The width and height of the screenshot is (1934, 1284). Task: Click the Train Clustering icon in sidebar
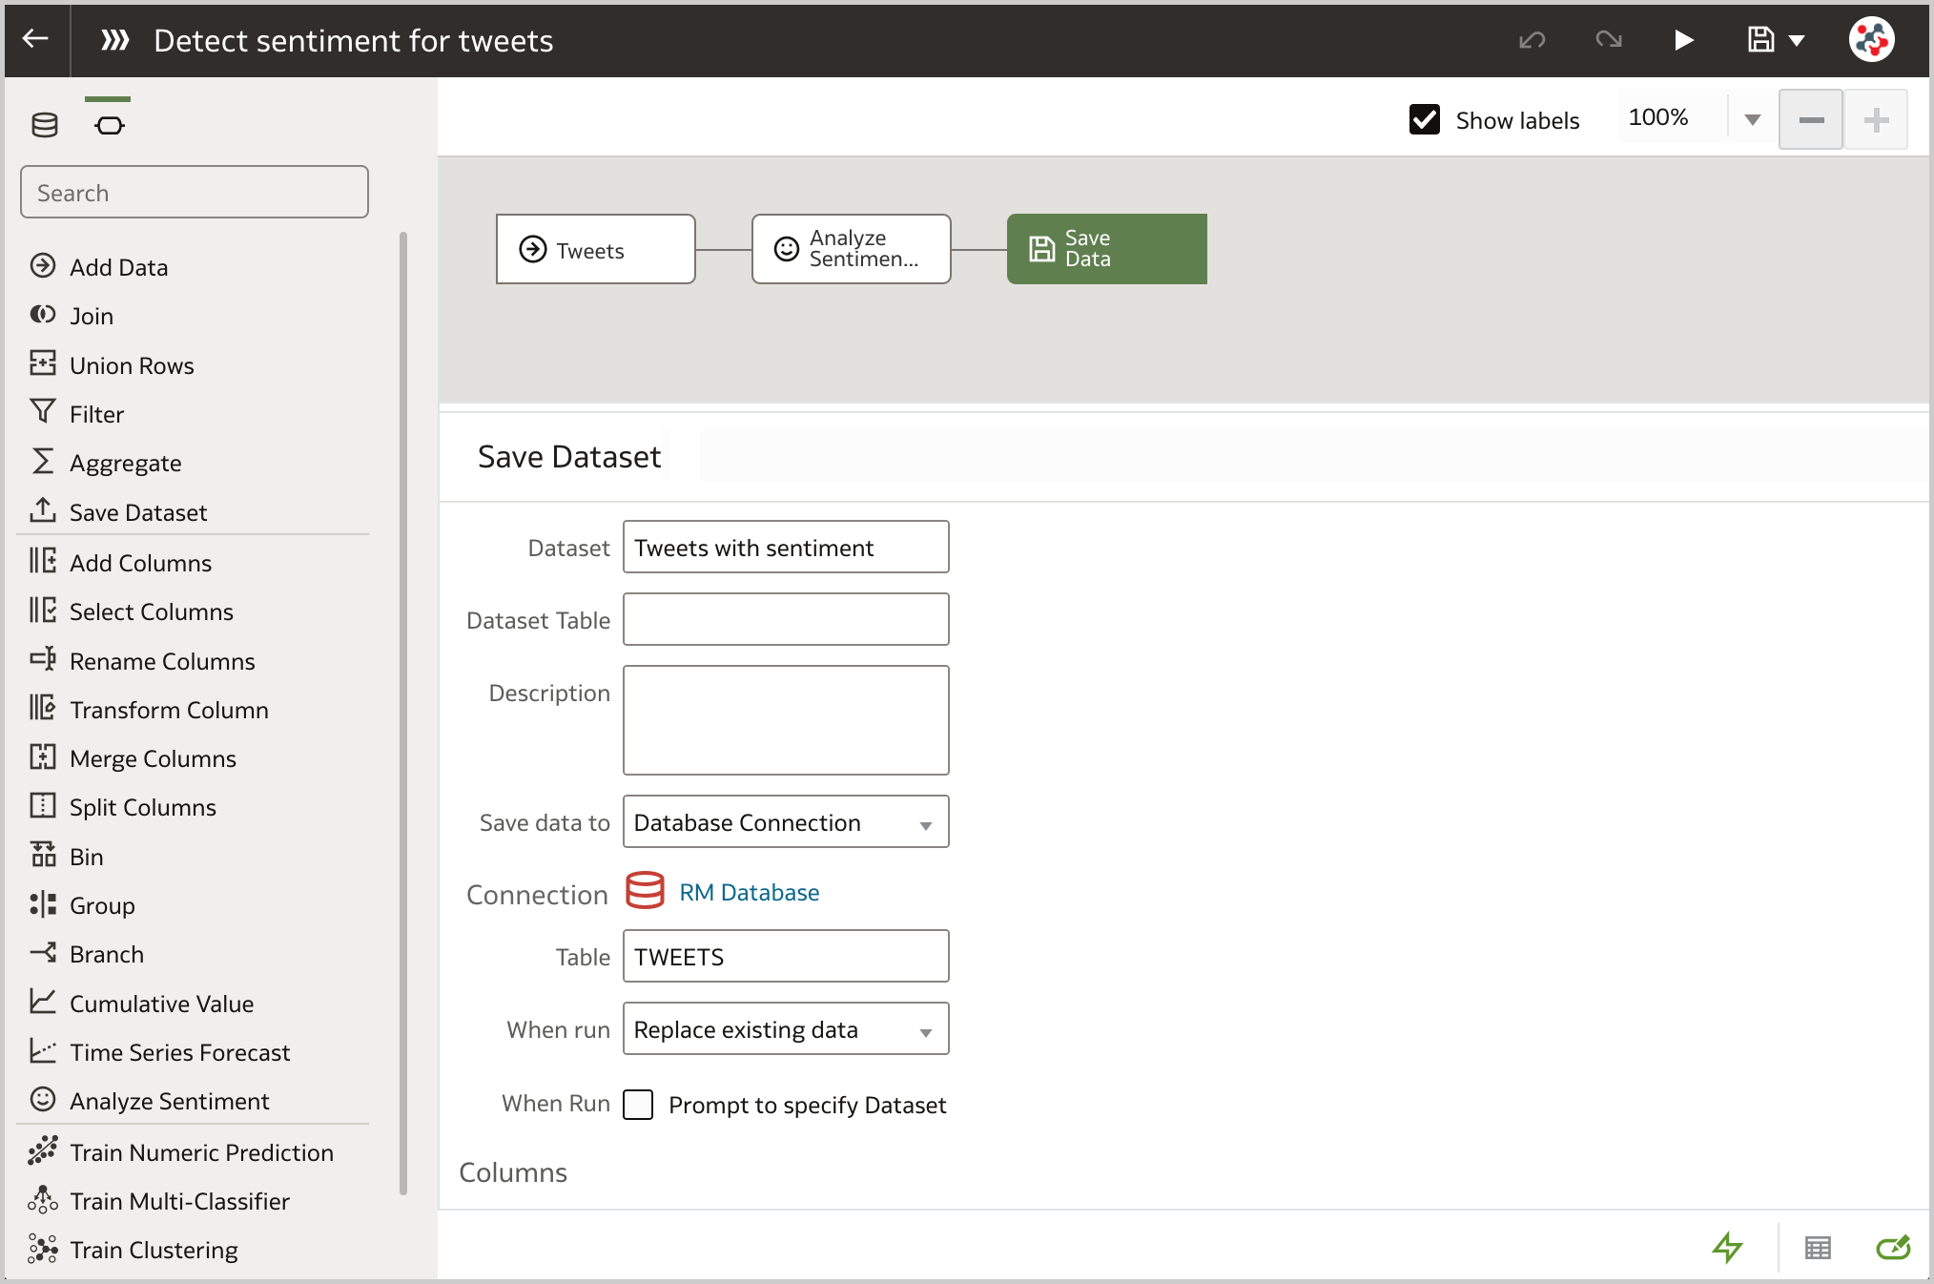pos(45,1250)
